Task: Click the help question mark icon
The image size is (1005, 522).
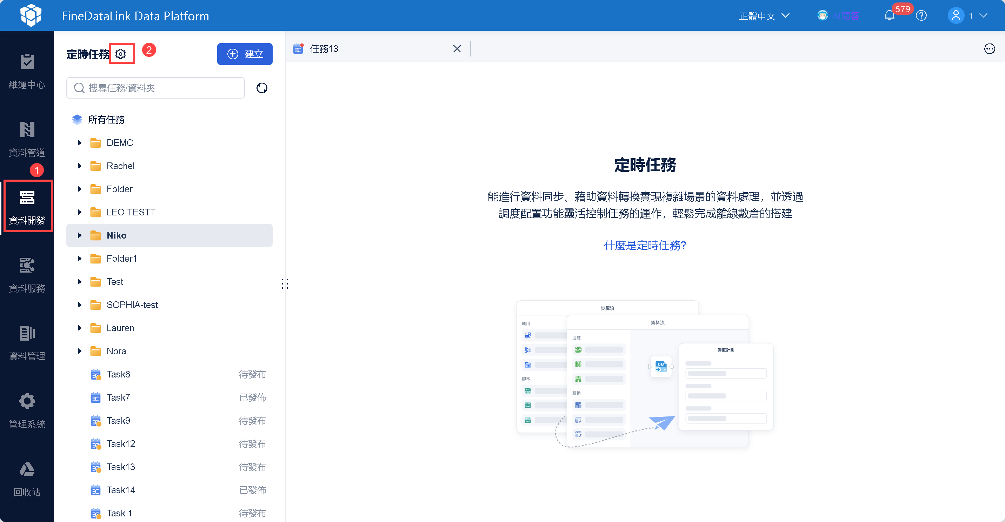Action: [x=921, y=16]
